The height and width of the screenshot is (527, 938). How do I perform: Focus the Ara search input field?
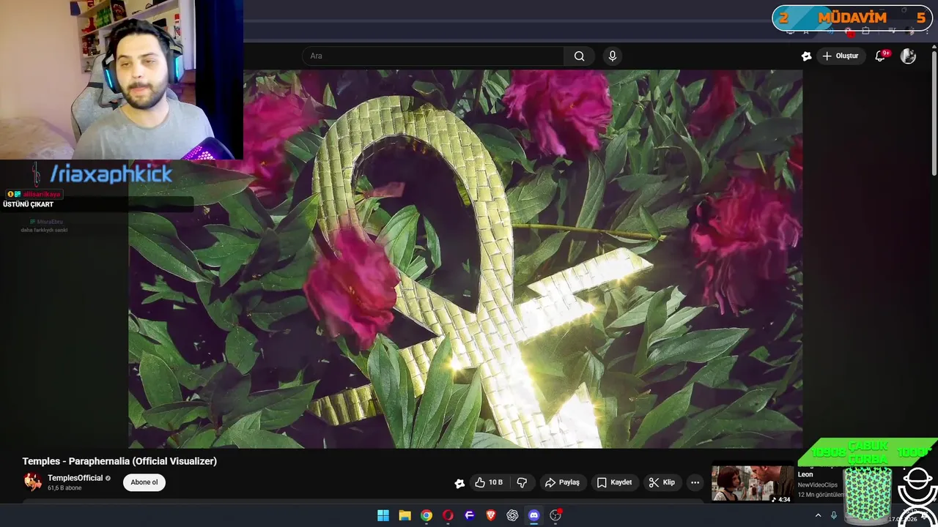pyautogui.click(x=433, y=56)
